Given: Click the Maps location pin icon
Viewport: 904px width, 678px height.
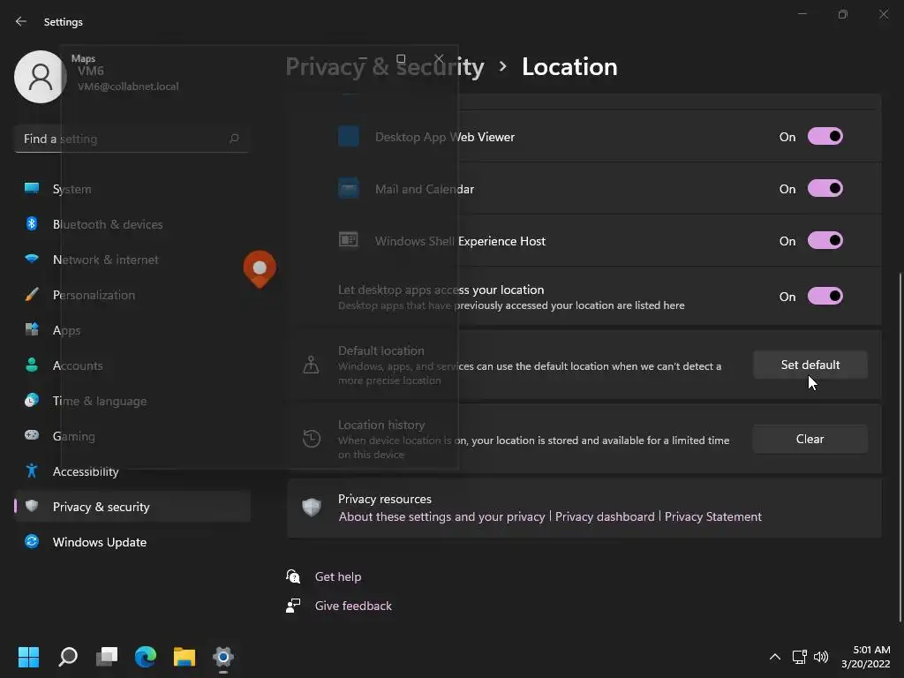Looking at the screenshot, I should tap(260, 268).
